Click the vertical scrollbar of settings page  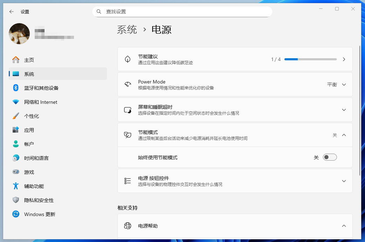pos(360,110)
